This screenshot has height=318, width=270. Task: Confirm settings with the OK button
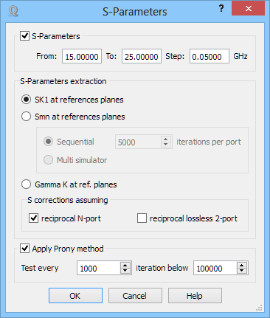(x=75, y=296)
